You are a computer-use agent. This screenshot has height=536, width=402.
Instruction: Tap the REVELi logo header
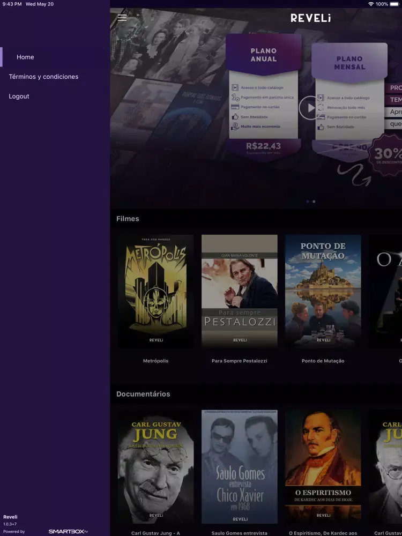pyautogui.click(x=310, y=18)
